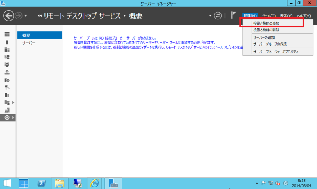Choose サーバー マネージャーのプロパティ from the menu

click(x=278, y=52)
